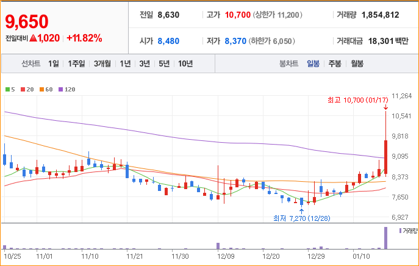Select the 3년 chart period
This screenshot has width=419, height=266.
pos(145,63)
